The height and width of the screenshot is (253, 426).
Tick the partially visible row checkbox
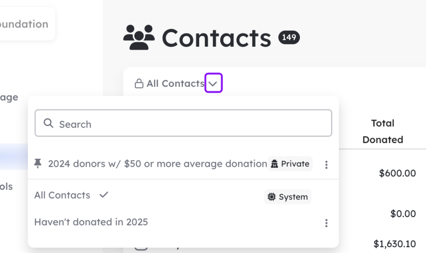[141, 248]
